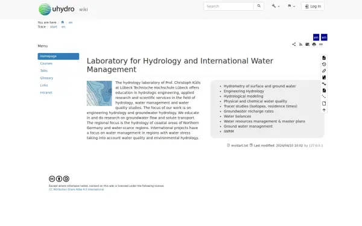Click the share icon
The height and width of the screenshot is (226, 362).
coord(294,44)
